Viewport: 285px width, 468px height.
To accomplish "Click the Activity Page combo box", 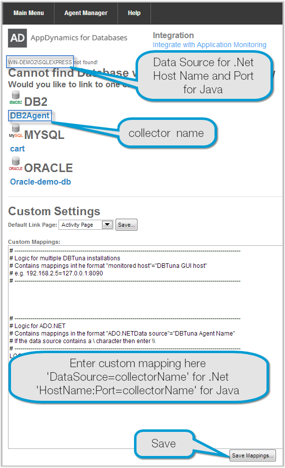I will pyautogui.click(x=86, y=224).
